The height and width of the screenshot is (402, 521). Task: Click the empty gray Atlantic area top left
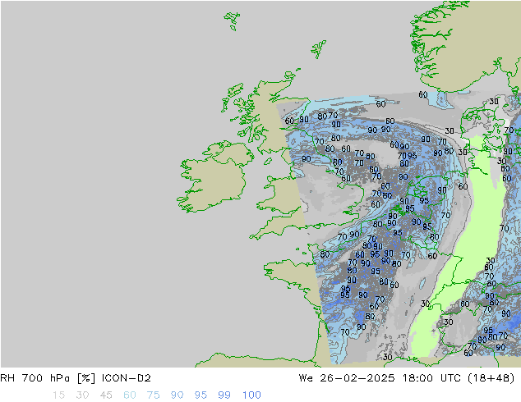click(x=99, y=82)
